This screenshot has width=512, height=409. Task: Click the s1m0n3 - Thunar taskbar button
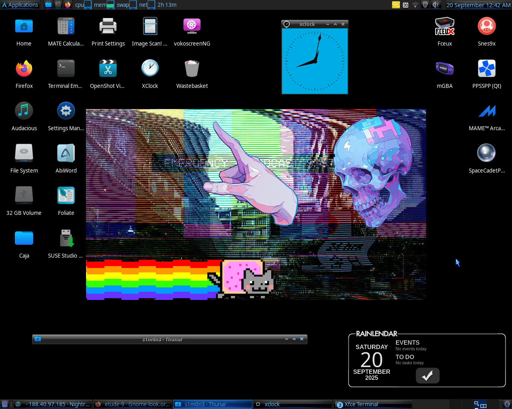(212, 404)
